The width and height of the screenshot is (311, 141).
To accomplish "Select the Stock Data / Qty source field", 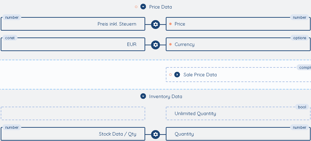I will [73, 134].
